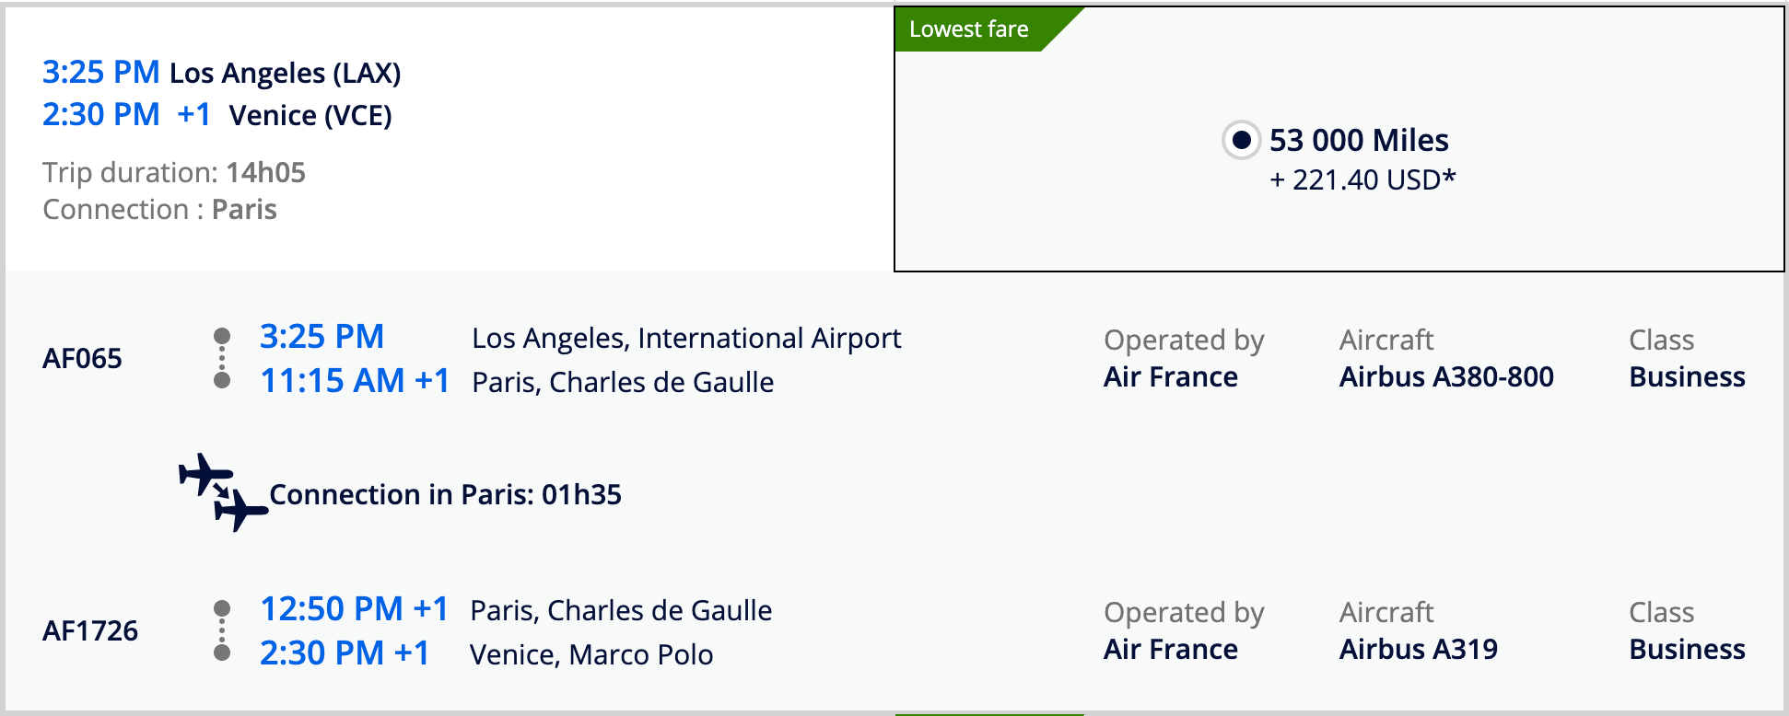Click flight number AF1726
Screen dimensions: 1789x716
(x=90, y=630)
